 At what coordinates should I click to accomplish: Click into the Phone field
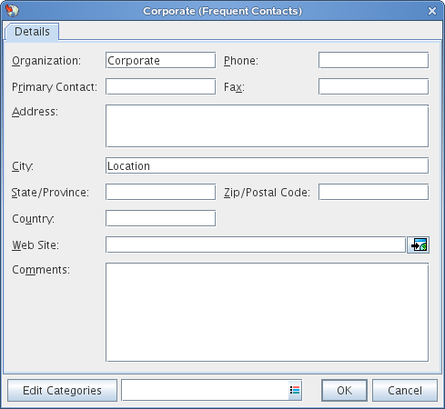[374, 60]
